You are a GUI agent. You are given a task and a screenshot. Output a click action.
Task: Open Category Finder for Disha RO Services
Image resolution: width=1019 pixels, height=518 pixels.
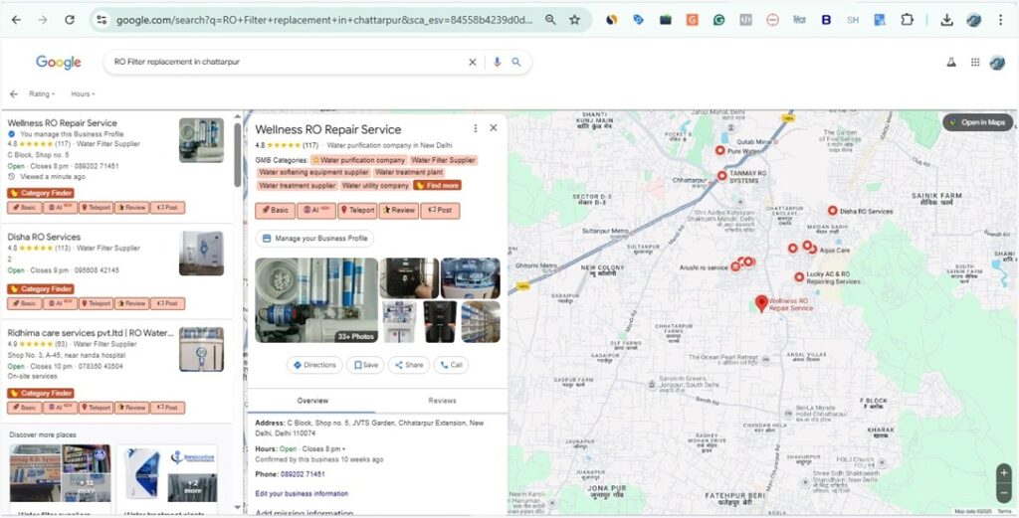(40, 289)
